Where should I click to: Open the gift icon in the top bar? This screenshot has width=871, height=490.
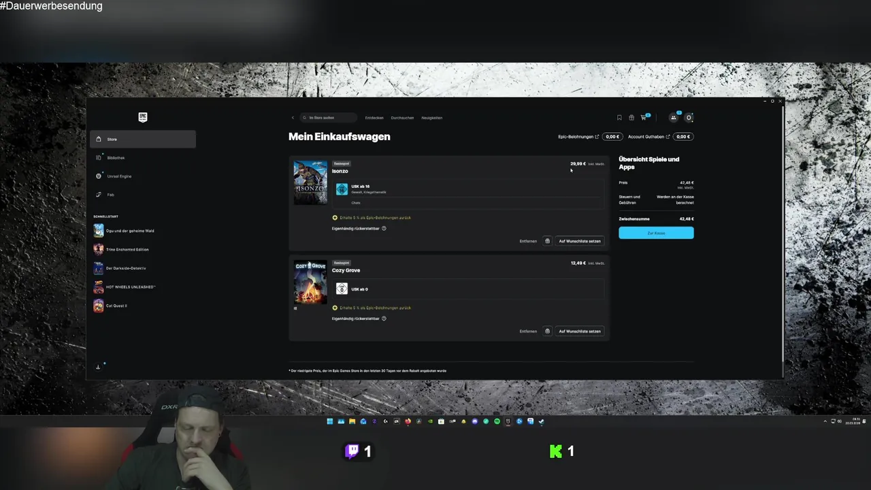631,118
